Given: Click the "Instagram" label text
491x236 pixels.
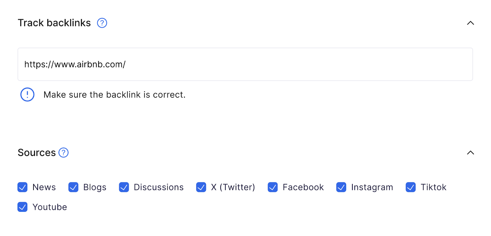Looking at the screenshot, I should point(372,187).
